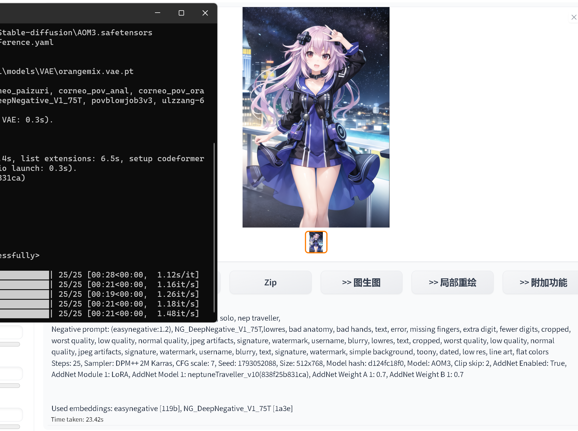Send image to 局部重绘 (inpaint)
Viewport: 578px width, 431px height.
[x=452, y=282]
